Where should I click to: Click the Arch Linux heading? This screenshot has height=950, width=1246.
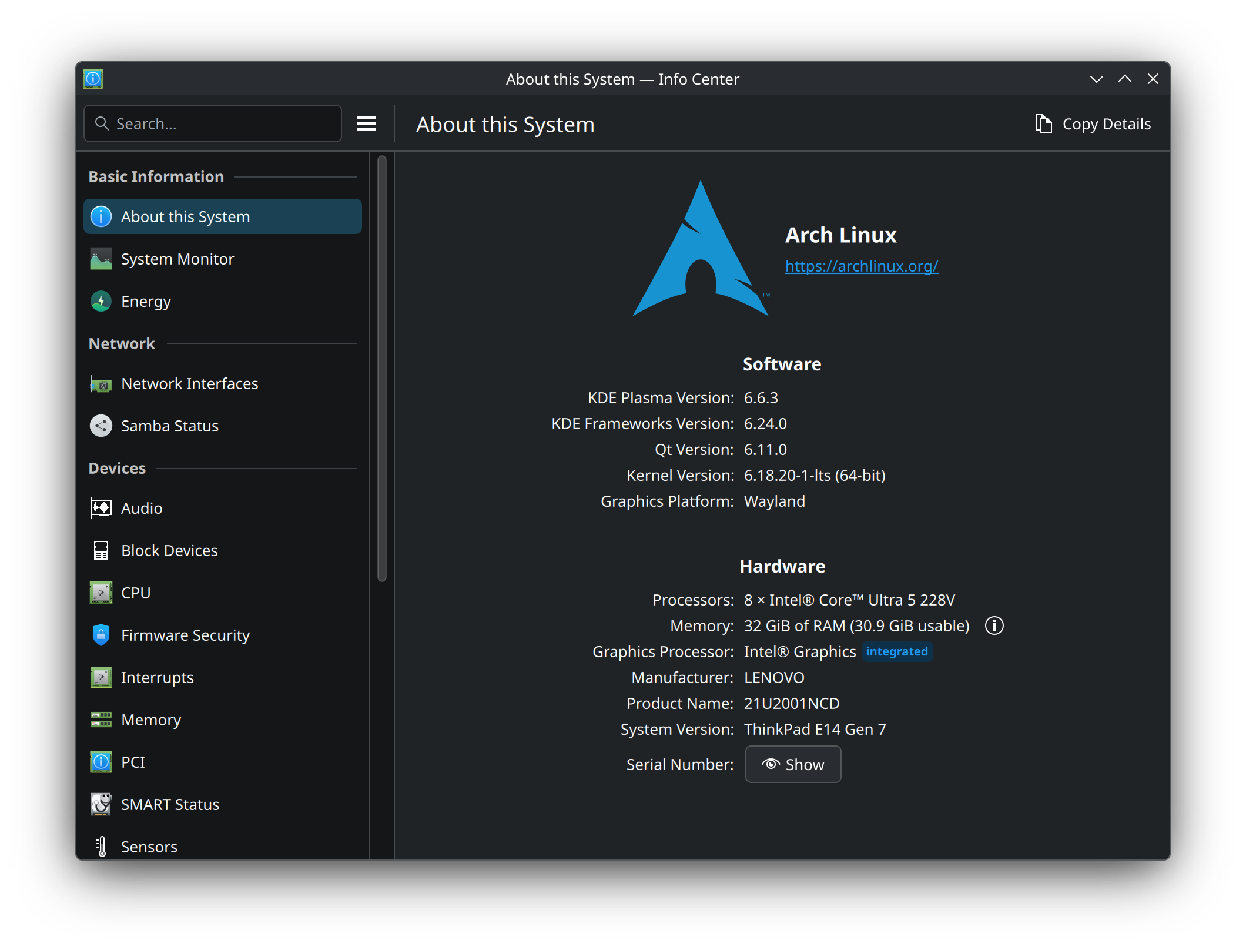pos(840,235)
